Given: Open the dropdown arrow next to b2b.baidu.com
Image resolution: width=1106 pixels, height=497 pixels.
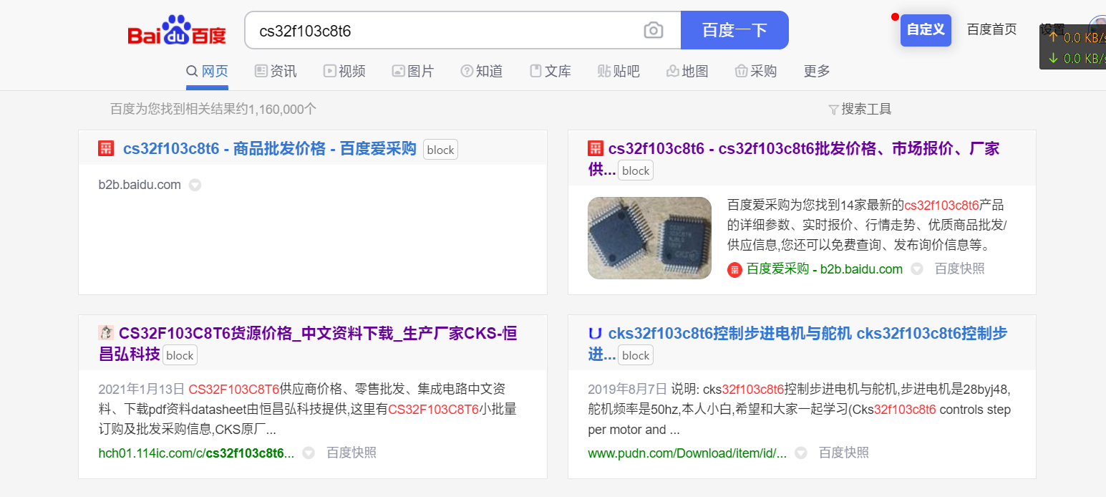Looking at the screenshot, I should (194, 185).
